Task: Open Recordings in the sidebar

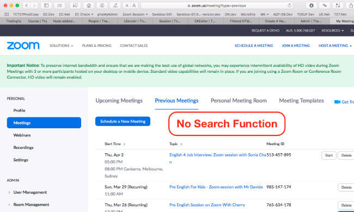Action: click(x=23, y=147)
